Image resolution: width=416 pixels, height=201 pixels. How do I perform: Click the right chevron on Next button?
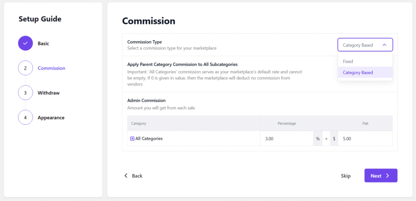(388, 176)
